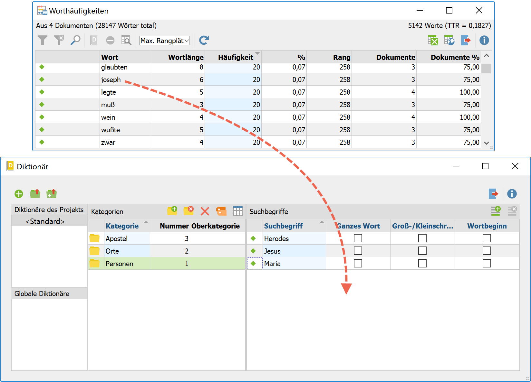Click the export arrow icon in Worthäufigkeiten

[x=466, y=40]
